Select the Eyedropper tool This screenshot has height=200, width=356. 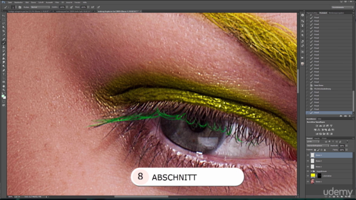point(4,35)
